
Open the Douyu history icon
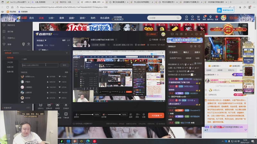pos(187,17)
